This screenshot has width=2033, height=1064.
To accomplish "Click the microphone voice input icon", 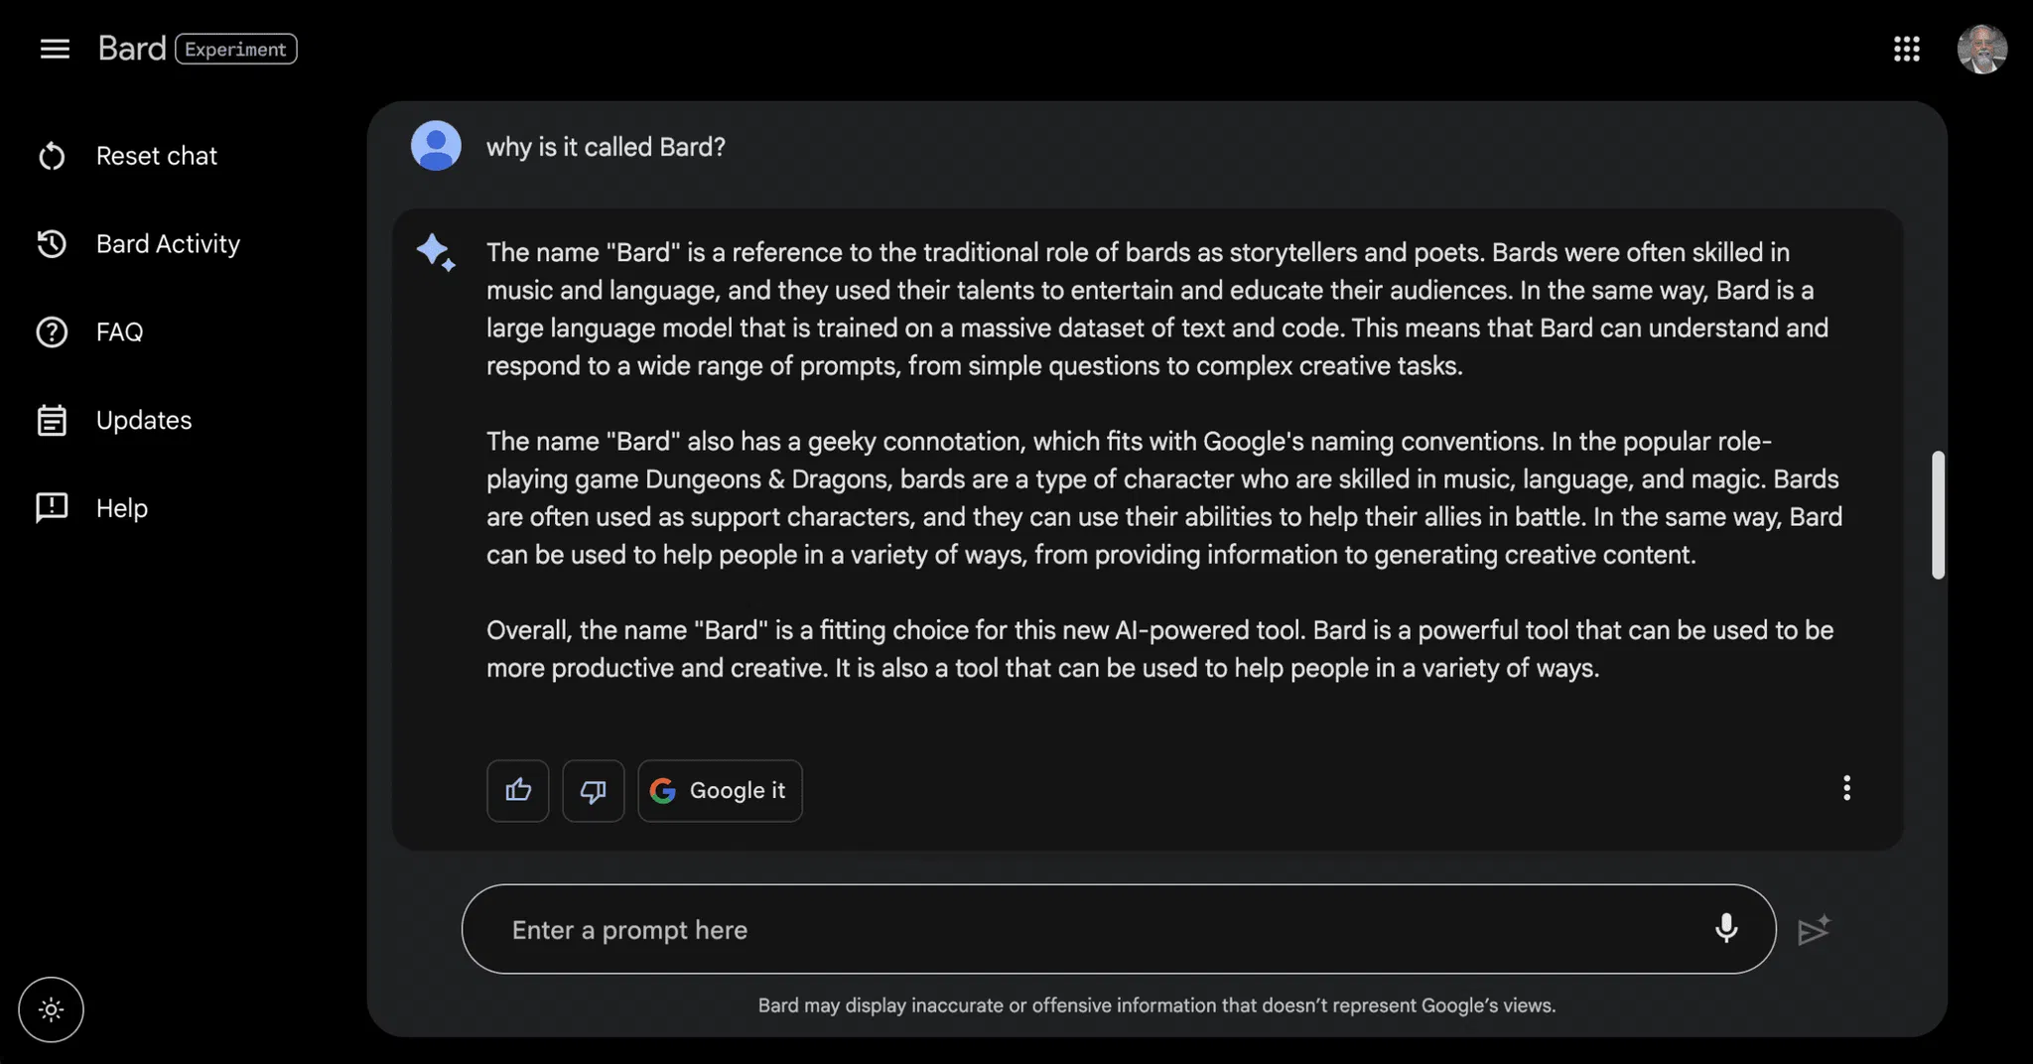I will coord(1726,929).
